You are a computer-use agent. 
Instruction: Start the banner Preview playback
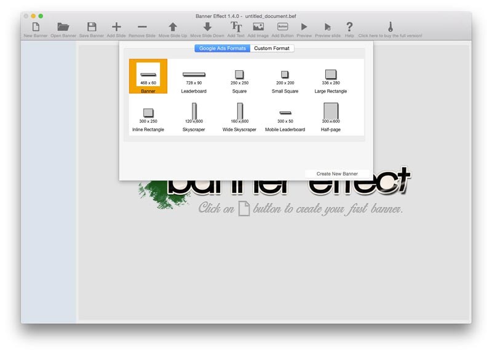click(304, 27)
